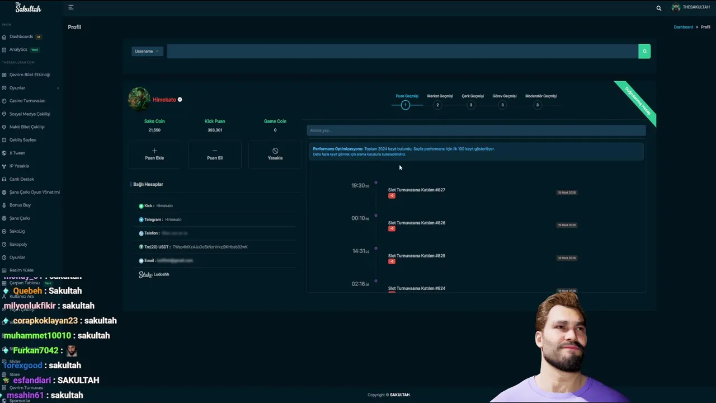Switch to the Market Geçmişi tab

(x=440, y=101)
